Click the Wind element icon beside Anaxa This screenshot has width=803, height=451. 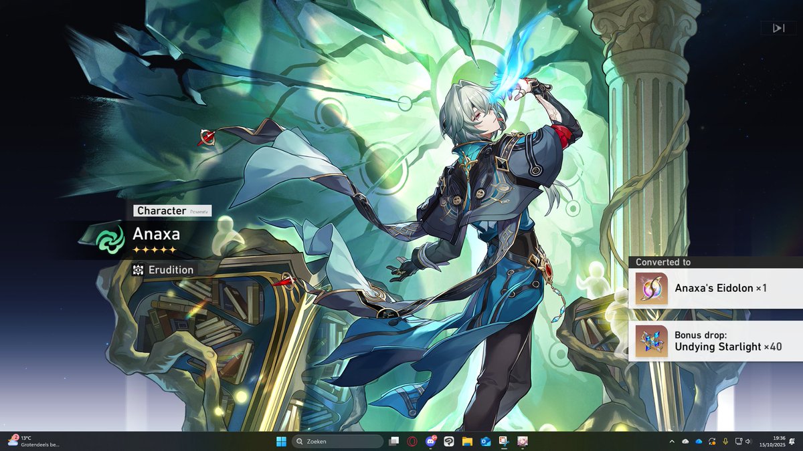pyautogui.click(x=110, y=239)
